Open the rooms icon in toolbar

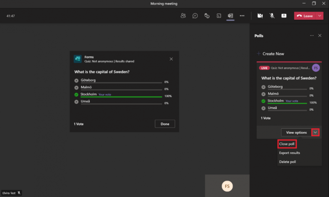coord(218,16)
